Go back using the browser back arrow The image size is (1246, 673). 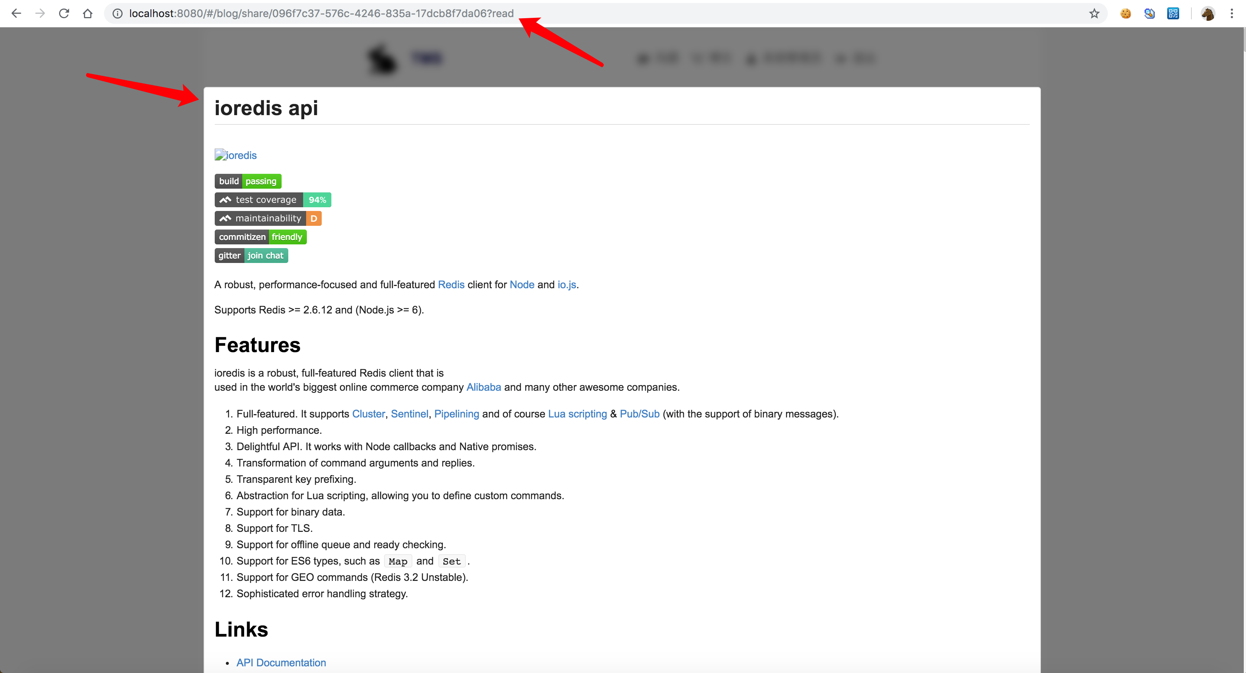point(16,13)
